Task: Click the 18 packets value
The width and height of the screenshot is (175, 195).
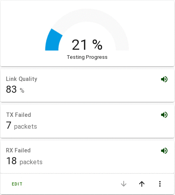Action: coord(24,161)
